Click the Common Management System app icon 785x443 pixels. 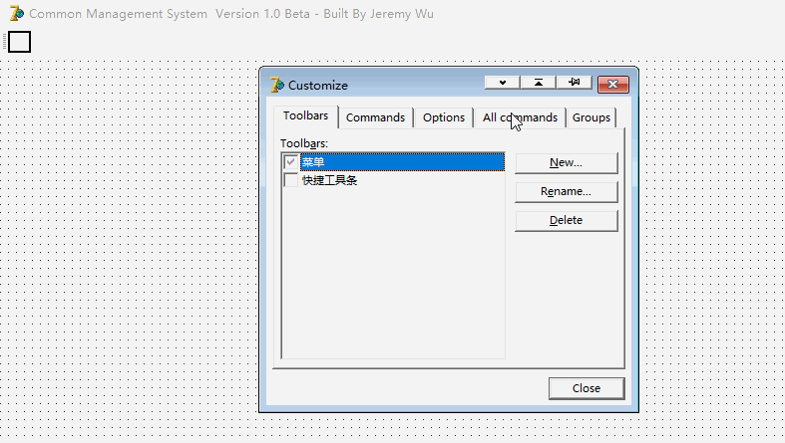coord(16,14)
